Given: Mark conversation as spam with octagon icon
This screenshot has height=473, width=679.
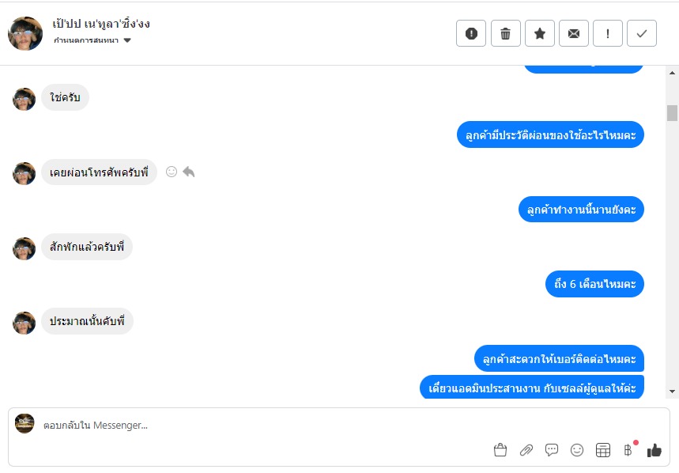Looking at the screenshot, I should click(470, 33).
